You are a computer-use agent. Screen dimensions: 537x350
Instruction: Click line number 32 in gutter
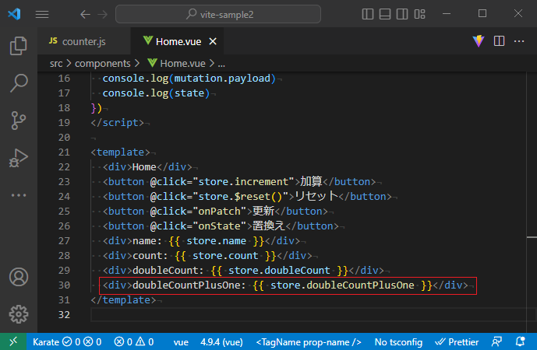(x=64, y=314)
